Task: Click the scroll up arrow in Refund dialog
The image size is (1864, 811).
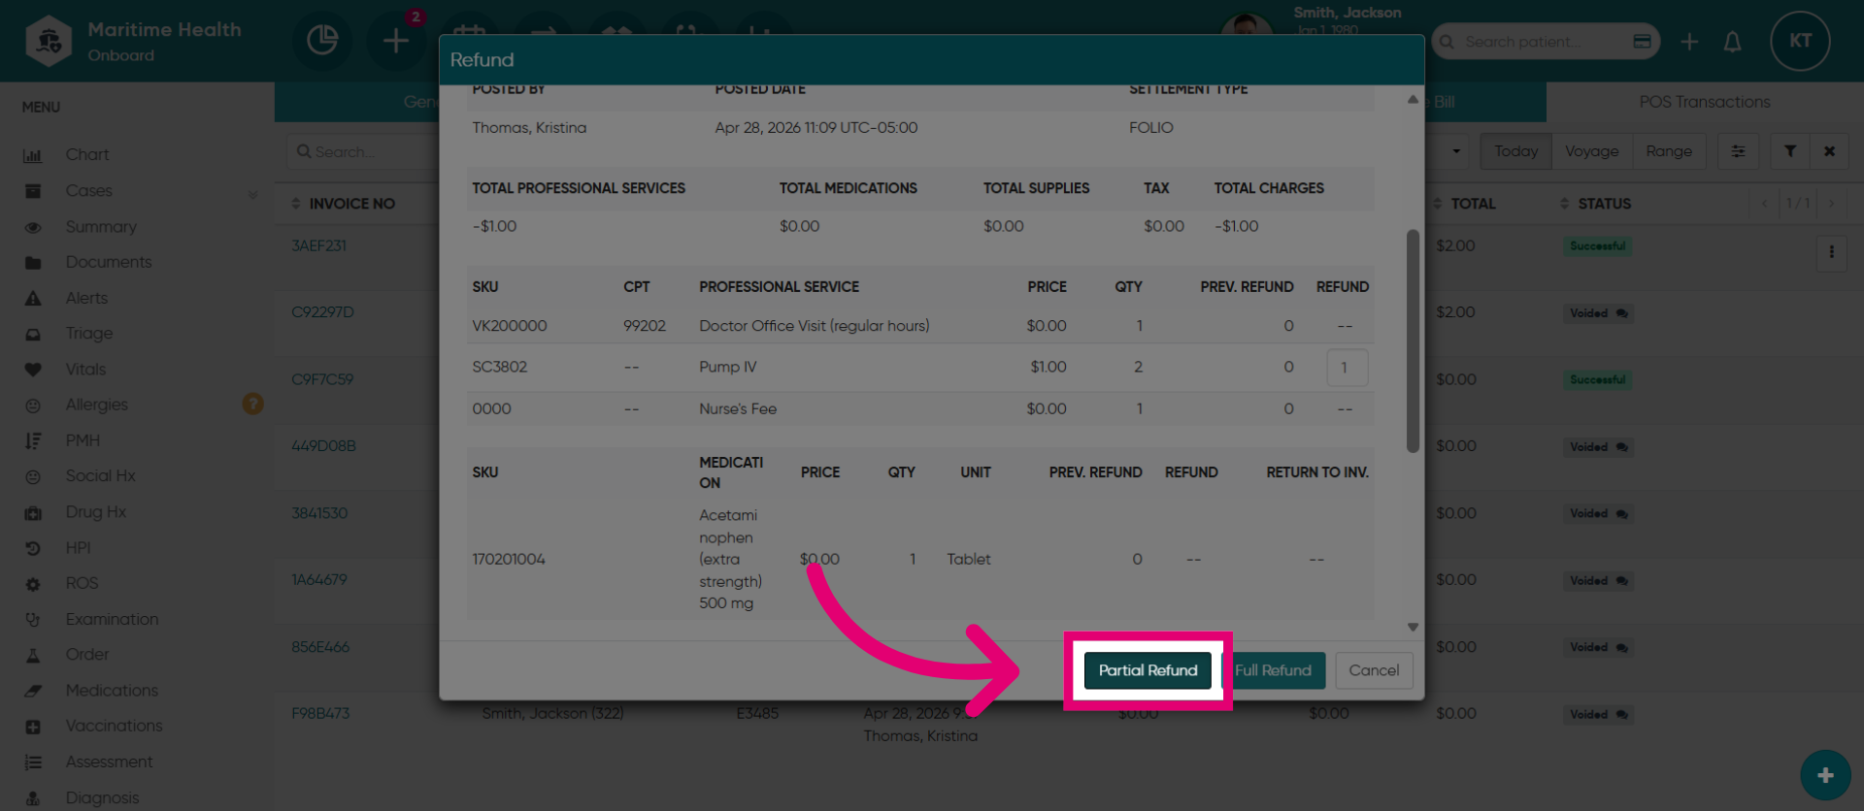Action: click(x=1413, y=100)
